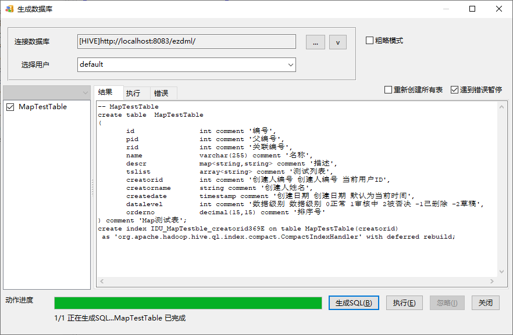Image resolution: width=513 pixels, height=335 pixels.
Task: Click the 'descr map<string,string>' line
Action: click(x=231, y=164)
